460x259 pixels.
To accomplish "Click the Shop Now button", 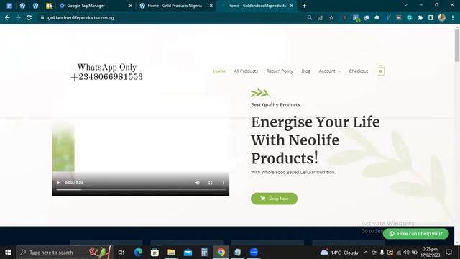I will [x=274, y=199].
